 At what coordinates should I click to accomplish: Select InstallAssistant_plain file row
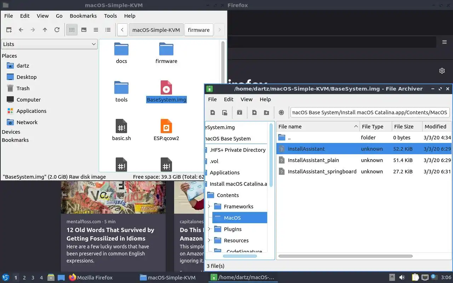coord(364,160)
